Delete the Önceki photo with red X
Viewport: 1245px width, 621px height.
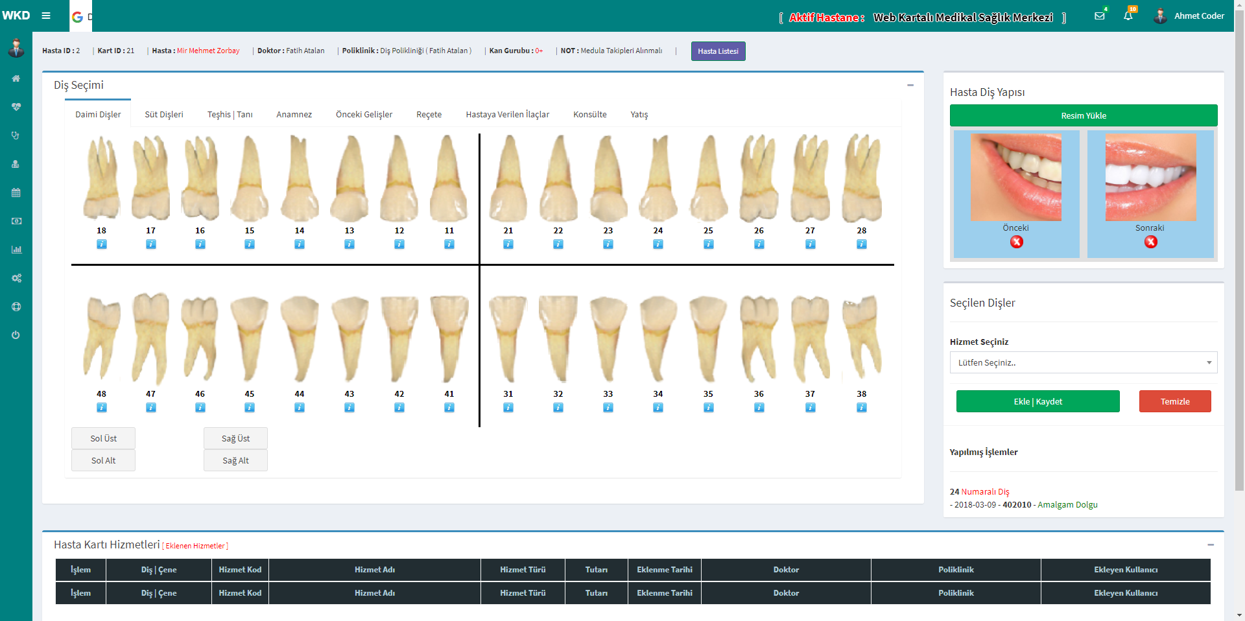point(1016,242)
